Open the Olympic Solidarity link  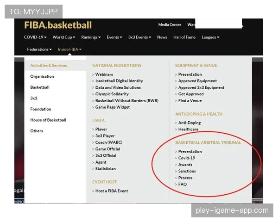[112, 94]
